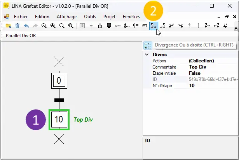The height and width of the screenshot is (160, 239).
Task: Click the Top Div comment label
Action: click(83, 120)
